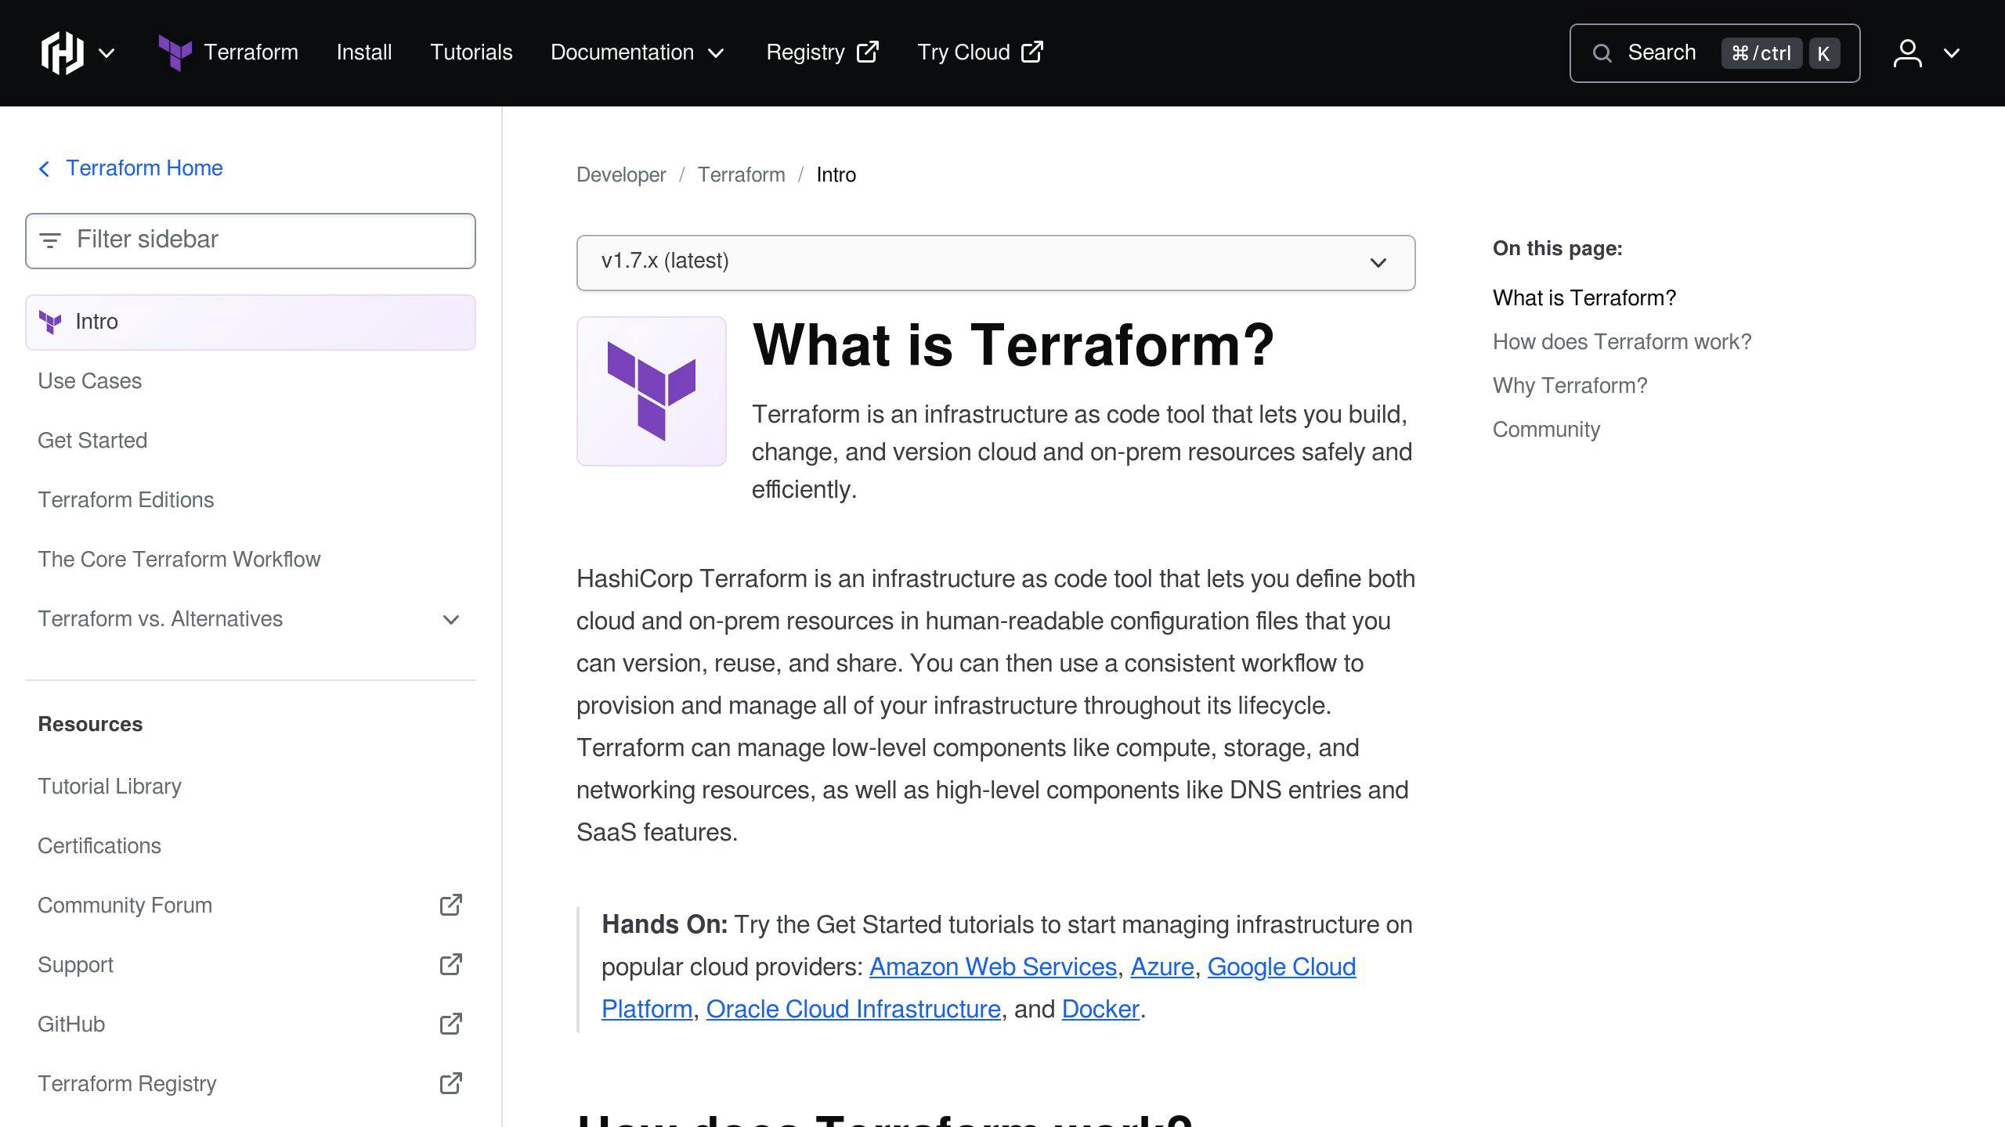Click the HashiCorp logo icon
This screenshot has height=1127, width=2005.
62,52
